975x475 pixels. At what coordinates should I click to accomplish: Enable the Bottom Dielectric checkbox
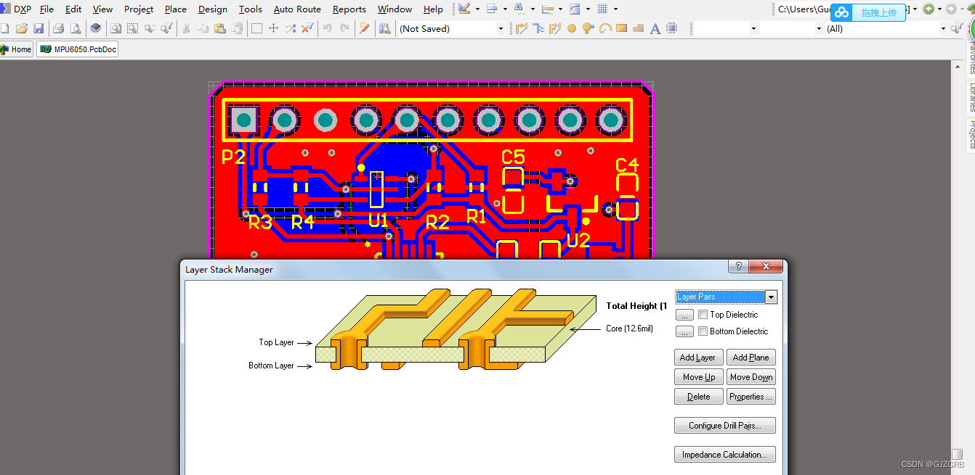[x=703, y=331]
